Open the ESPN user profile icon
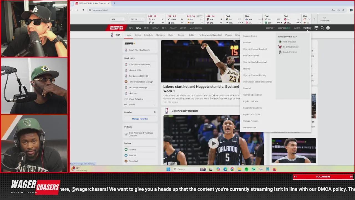 [x=328, y=28]
